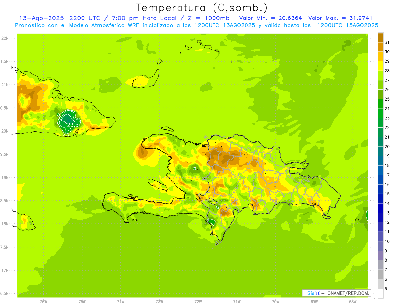This screenshot has height=306, width=396.
Task: Click the "19N" latitude axis label
Action: tap(5, 178)
